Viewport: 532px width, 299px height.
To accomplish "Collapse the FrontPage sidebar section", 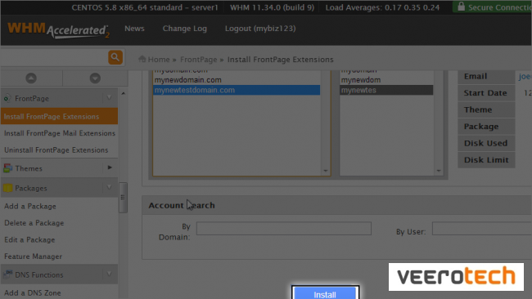I will click(x=109, y=98).
